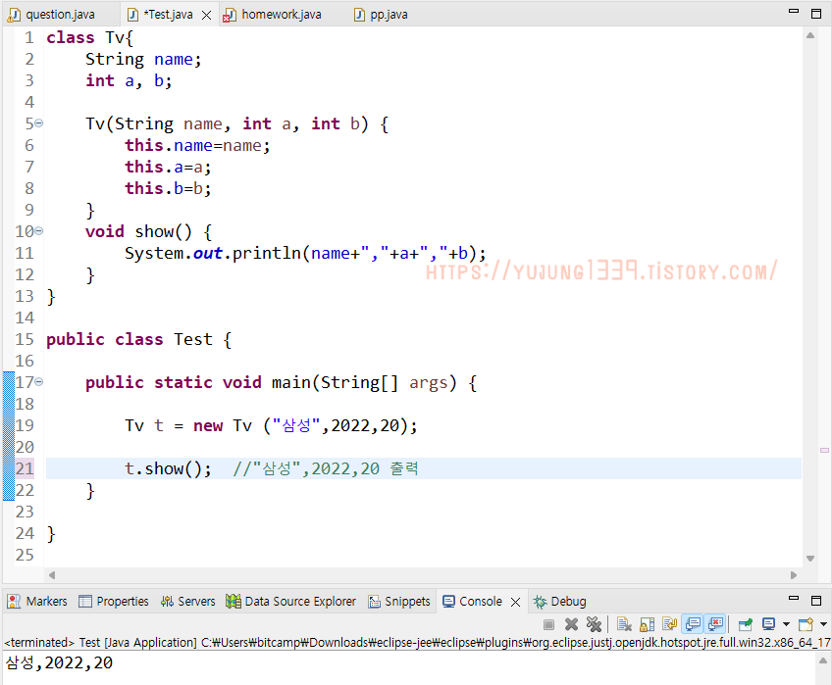Screen dimensions: 832x685
Task: Click the console scrollbar up arrow
Action: pos(823,661)
